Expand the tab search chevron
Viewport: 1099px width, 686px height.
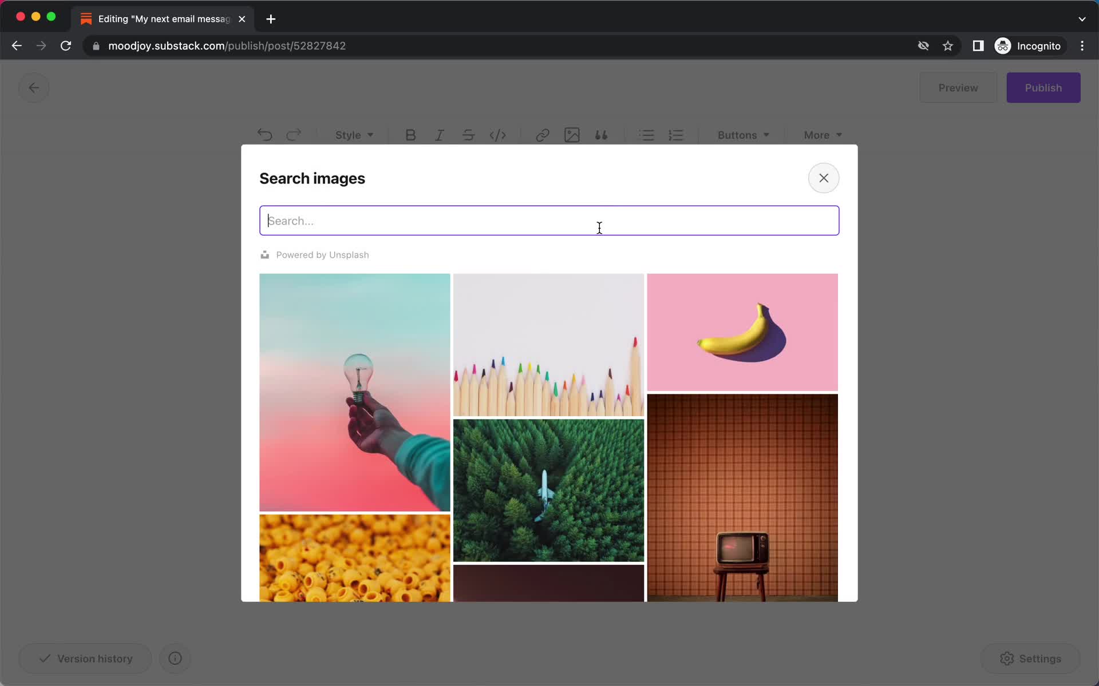pyautogui.click(x=1082, y=19)
